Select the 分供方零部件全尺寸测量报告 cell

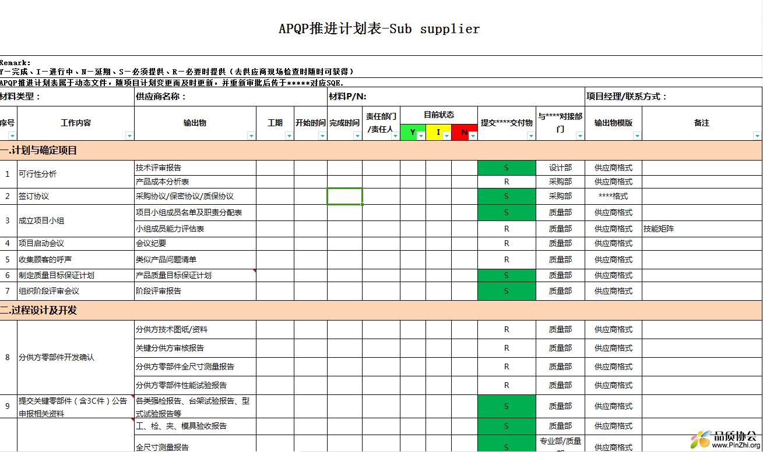[x=195, y=366]
